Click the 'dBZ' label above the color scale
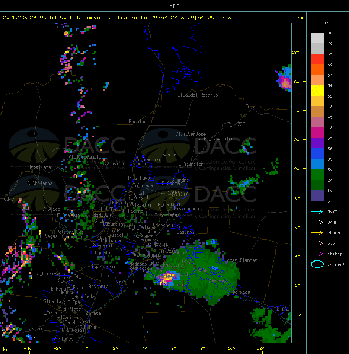This screenshot has width=349, height=354. click(x=327, y=23)
